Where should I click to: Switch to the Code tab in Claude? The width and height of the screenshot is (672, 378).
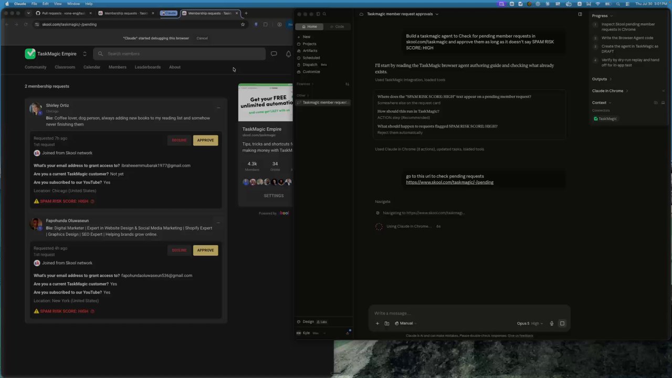click(337, 26)
